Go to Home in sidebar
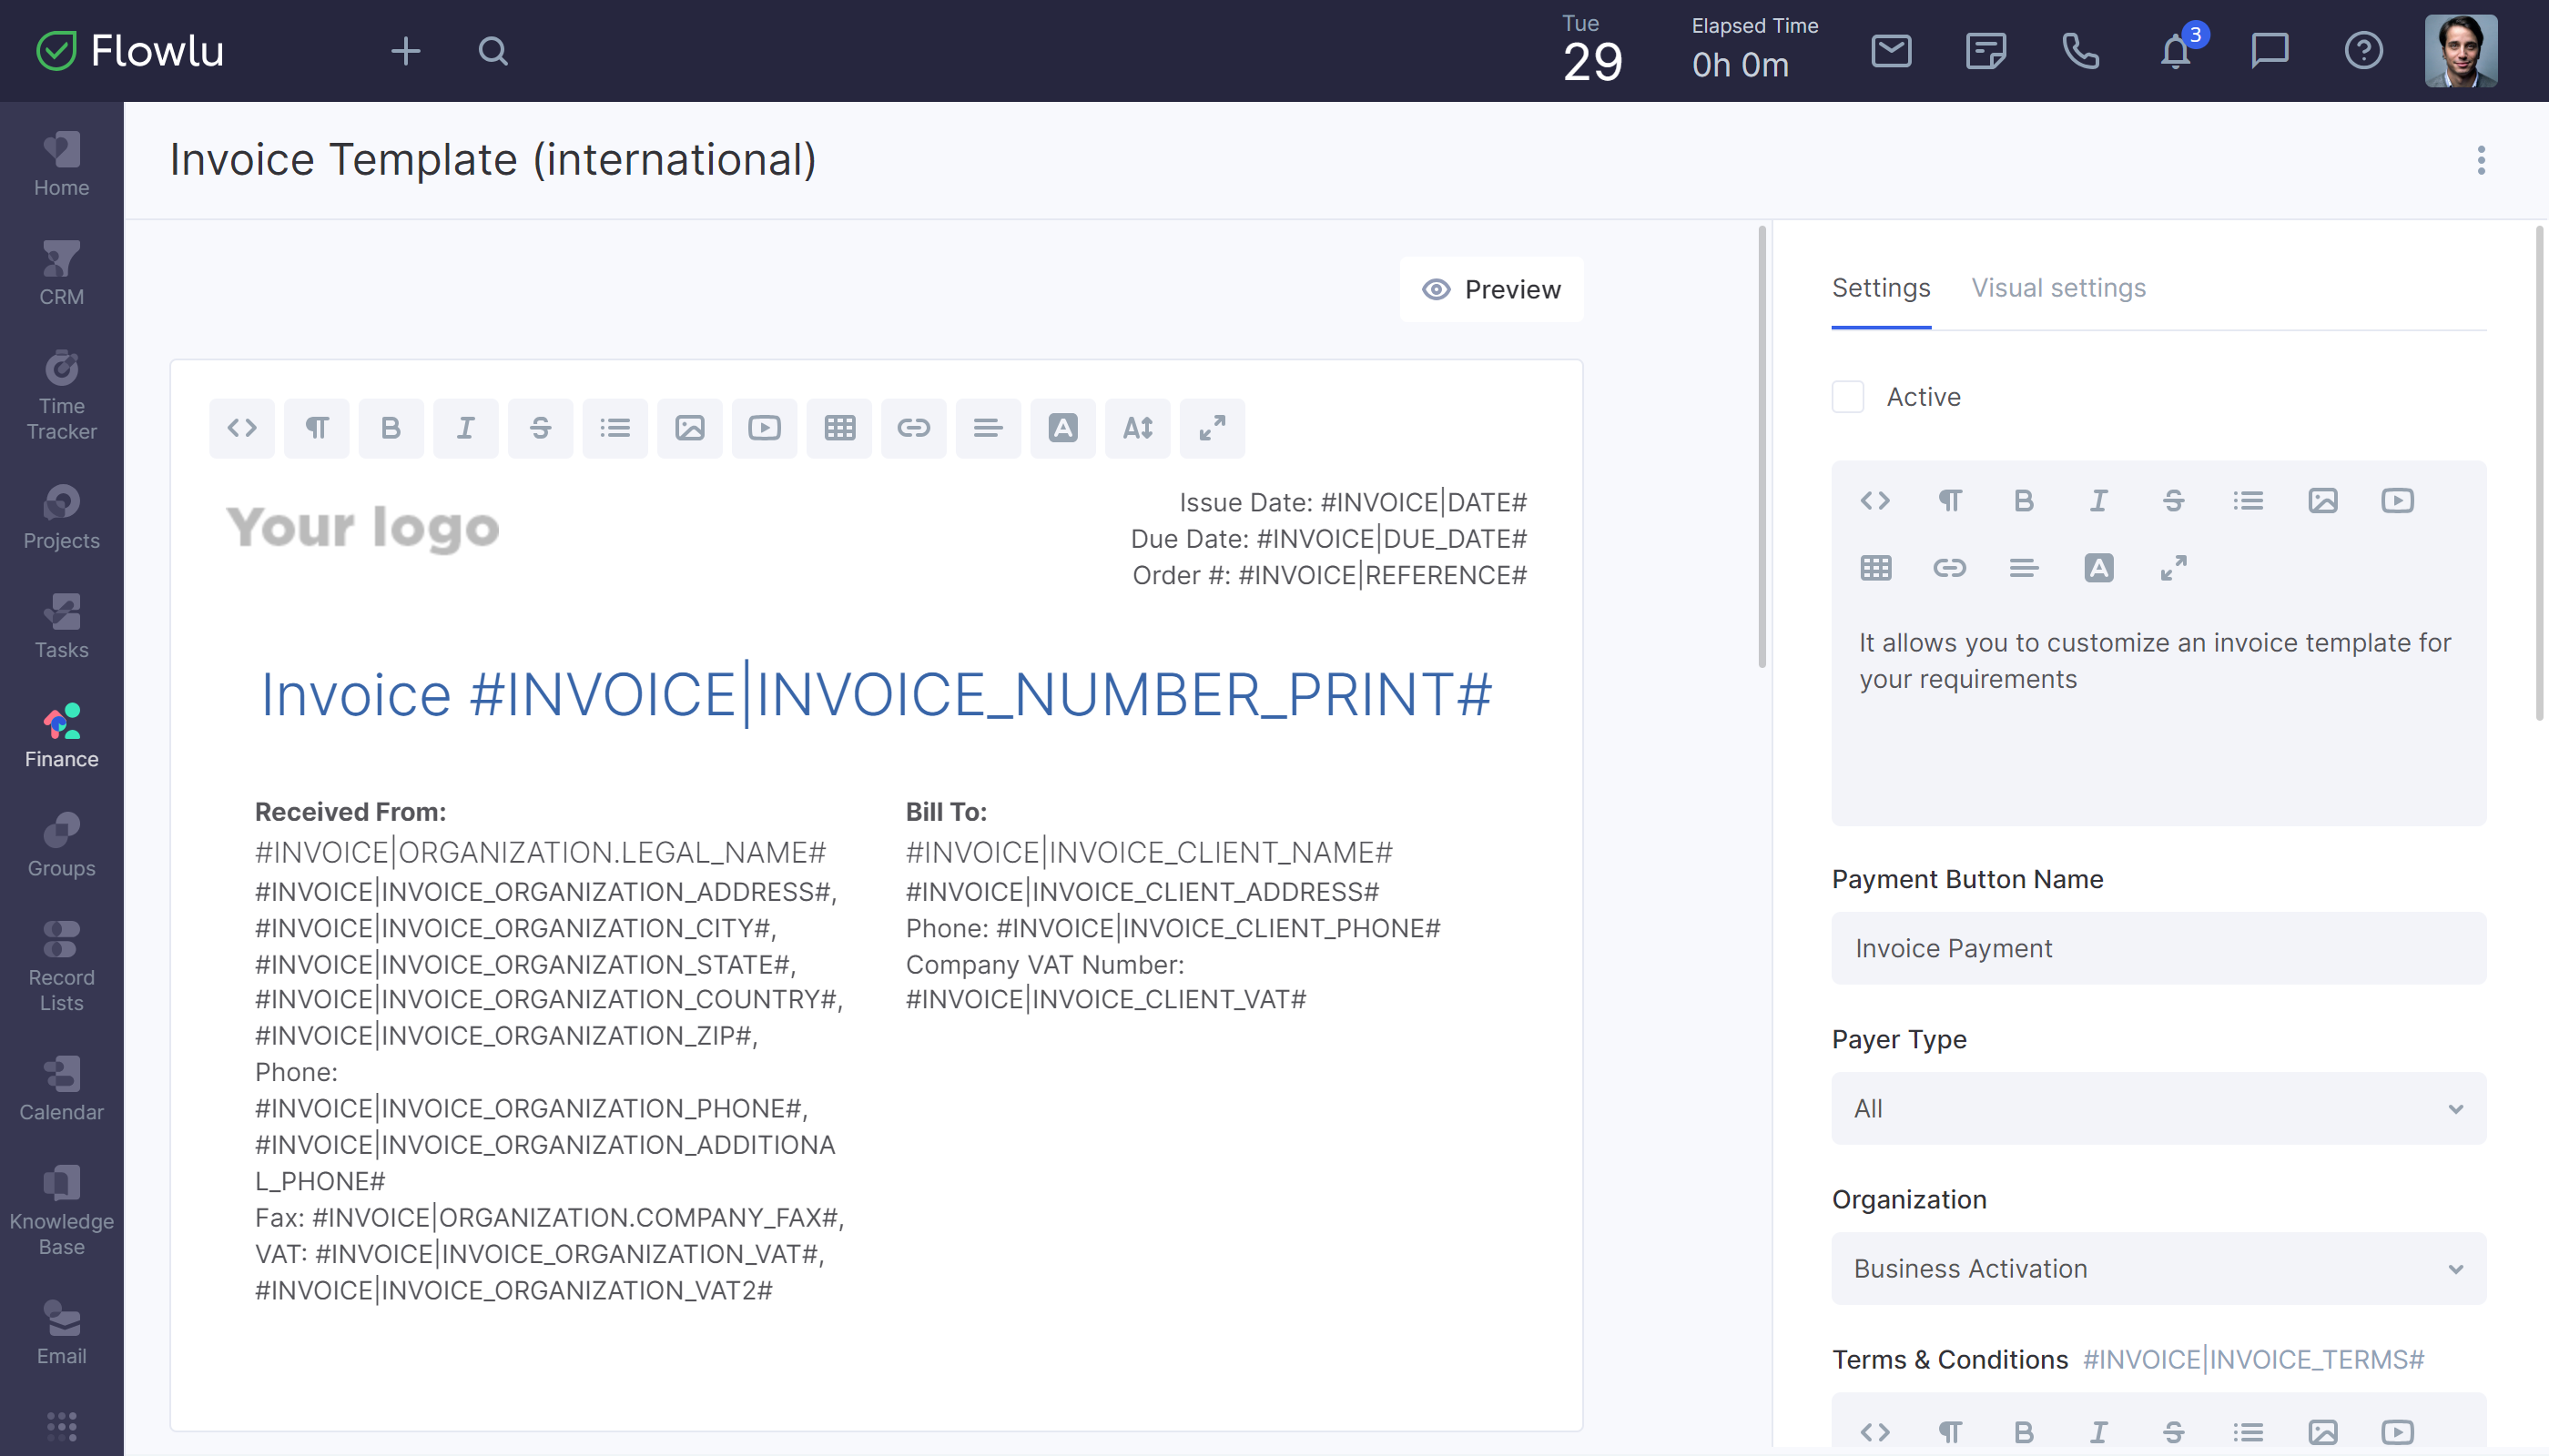This screenshot has height=1456, width=2549. [61, 165]
